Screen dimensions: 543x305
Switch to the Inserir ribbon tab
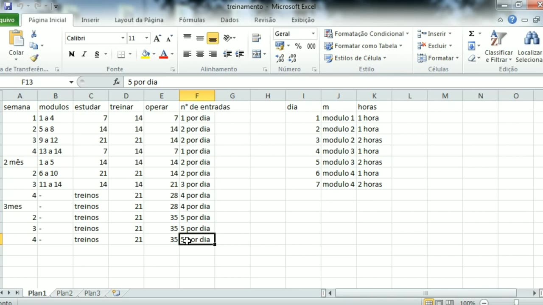pyautogui.click(x=90, y=20)
